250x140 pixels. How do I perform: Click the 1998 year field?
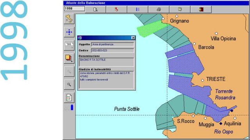click(x=74, y=9)
